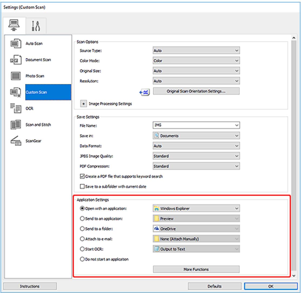
Task: Select Open with an application radio
Action: click(82, 208)
